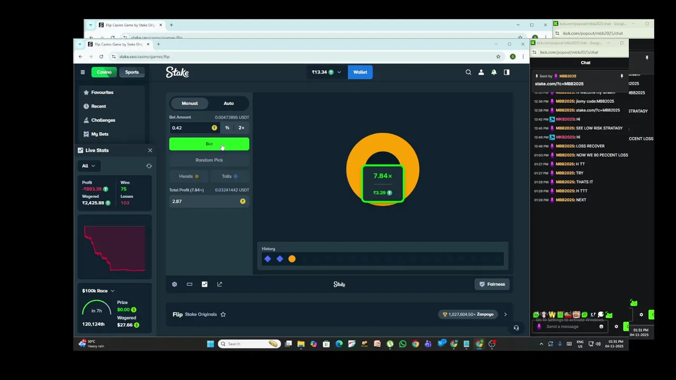This screenshot has width=676, height=380.
Task: Open the weather widget showing Heavy rain
Action: coord(91,344)
